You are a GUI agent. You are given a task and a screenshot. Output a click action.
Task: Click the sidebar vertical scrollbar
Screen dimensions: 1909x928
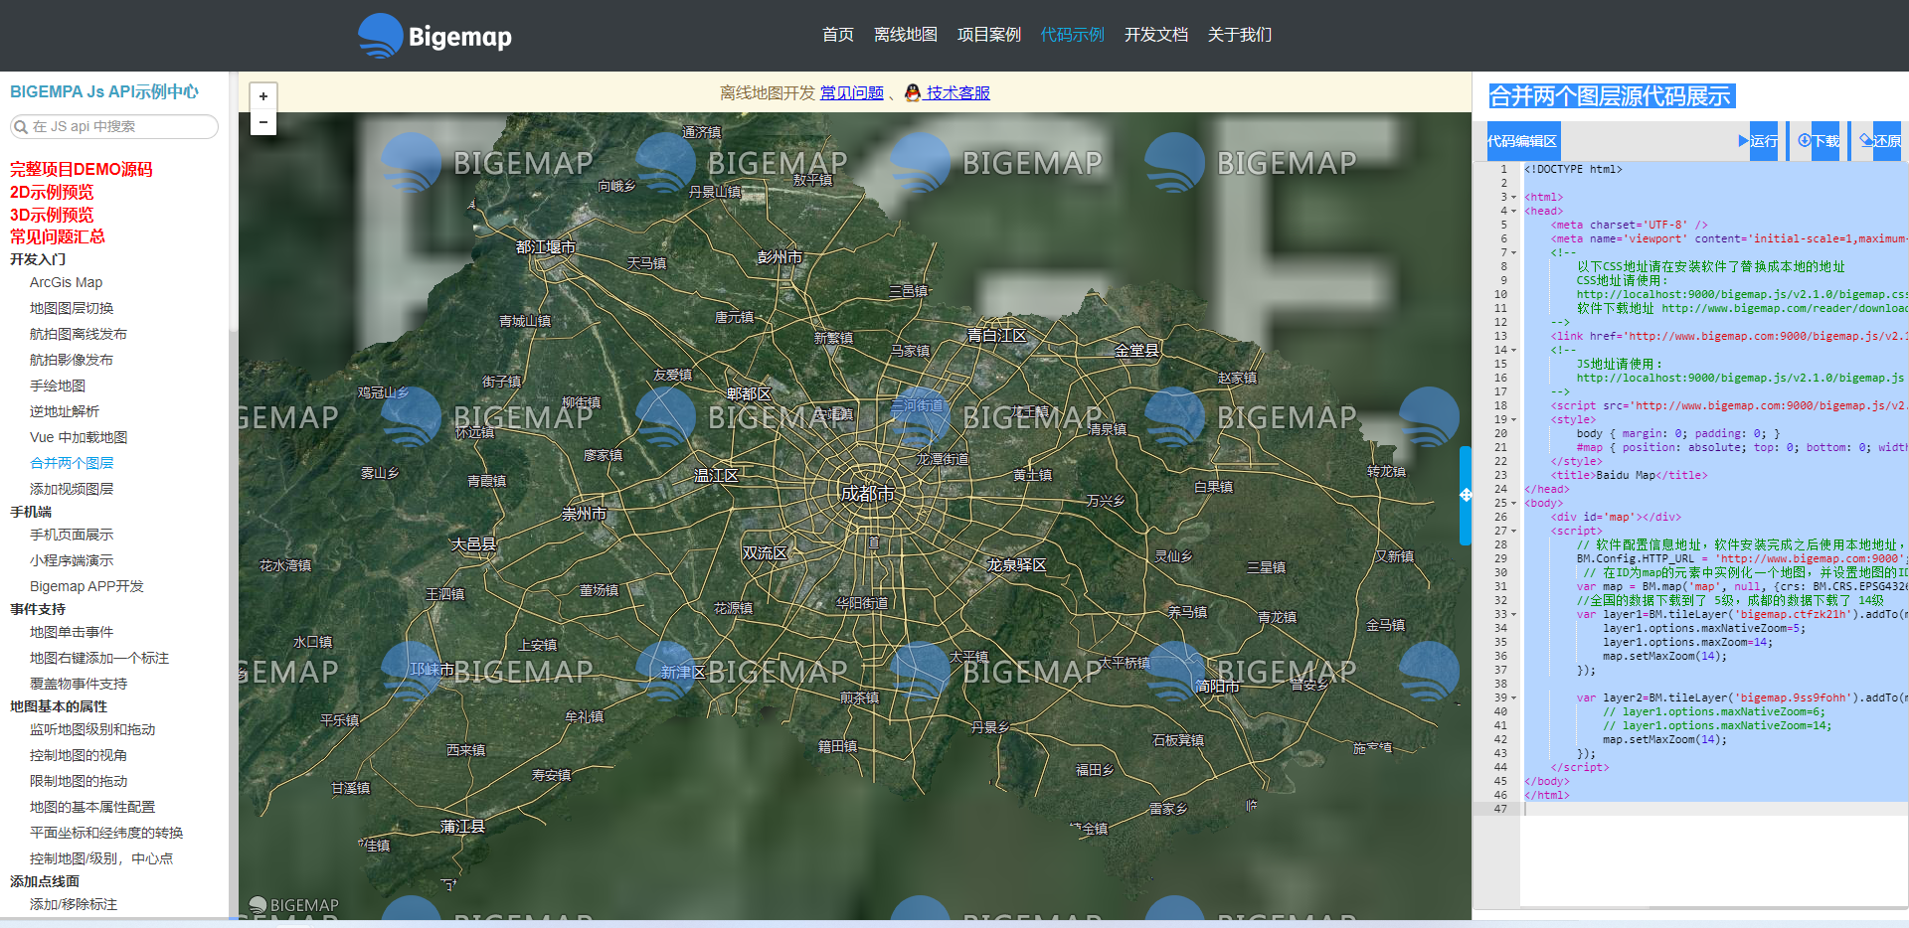pos(233,201)
